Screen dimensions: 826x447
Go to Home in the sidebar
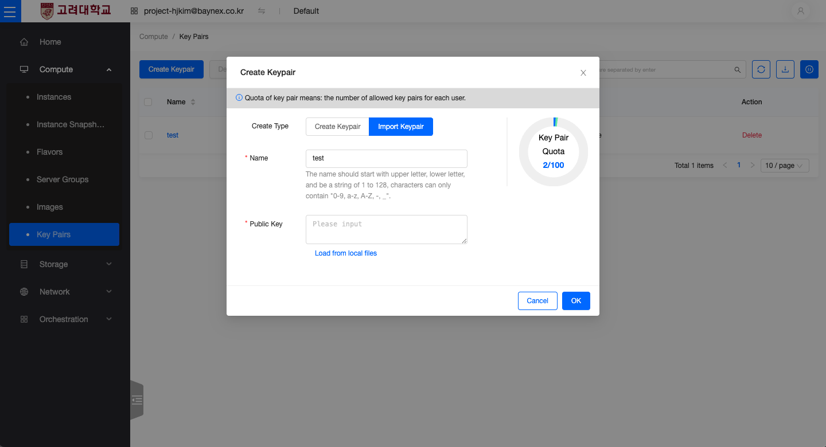click(x=50, y=42)
